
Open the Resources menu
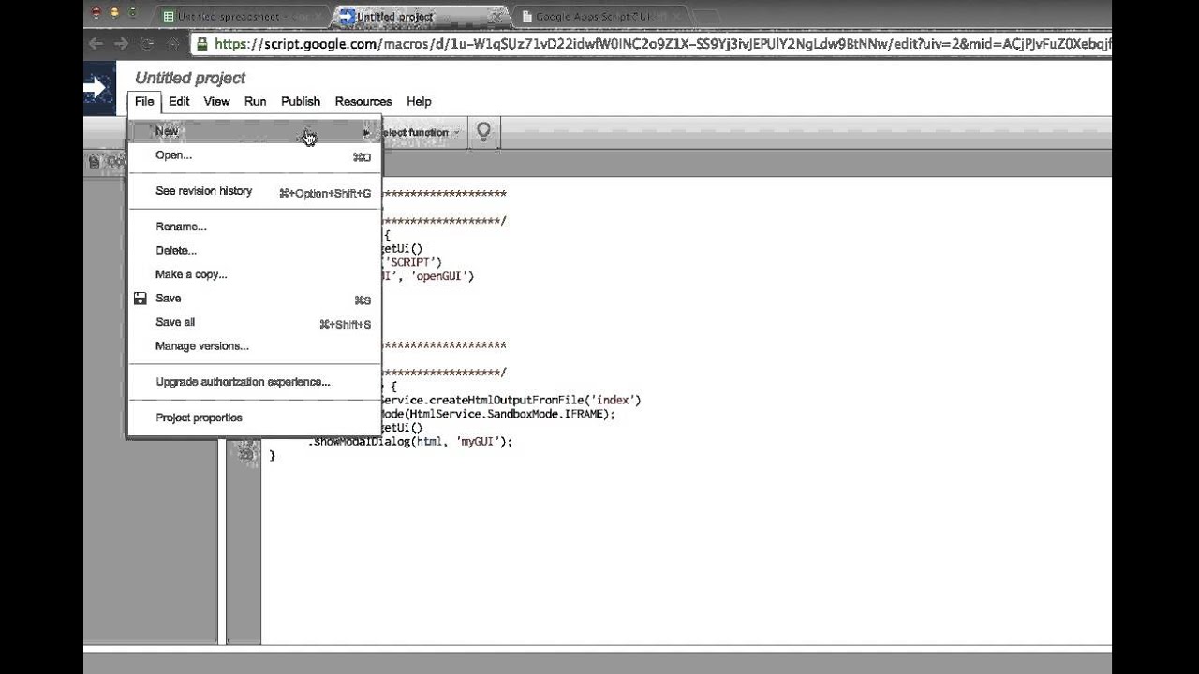point(363,101)
